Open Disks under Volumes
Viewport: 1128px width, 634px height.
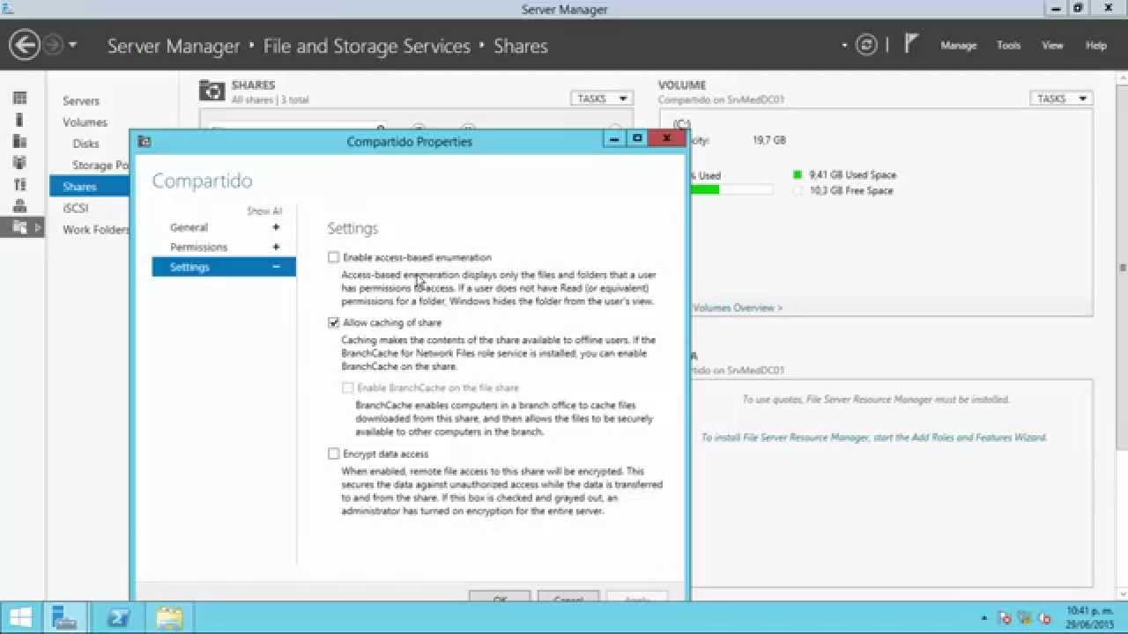85,144
